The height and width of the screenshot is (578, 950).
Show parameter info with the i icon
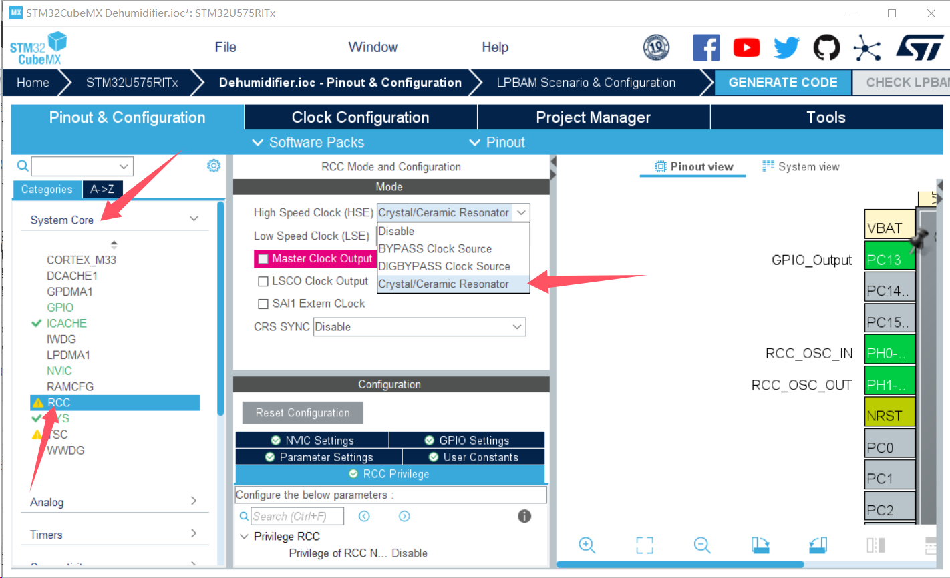(524, 516)
